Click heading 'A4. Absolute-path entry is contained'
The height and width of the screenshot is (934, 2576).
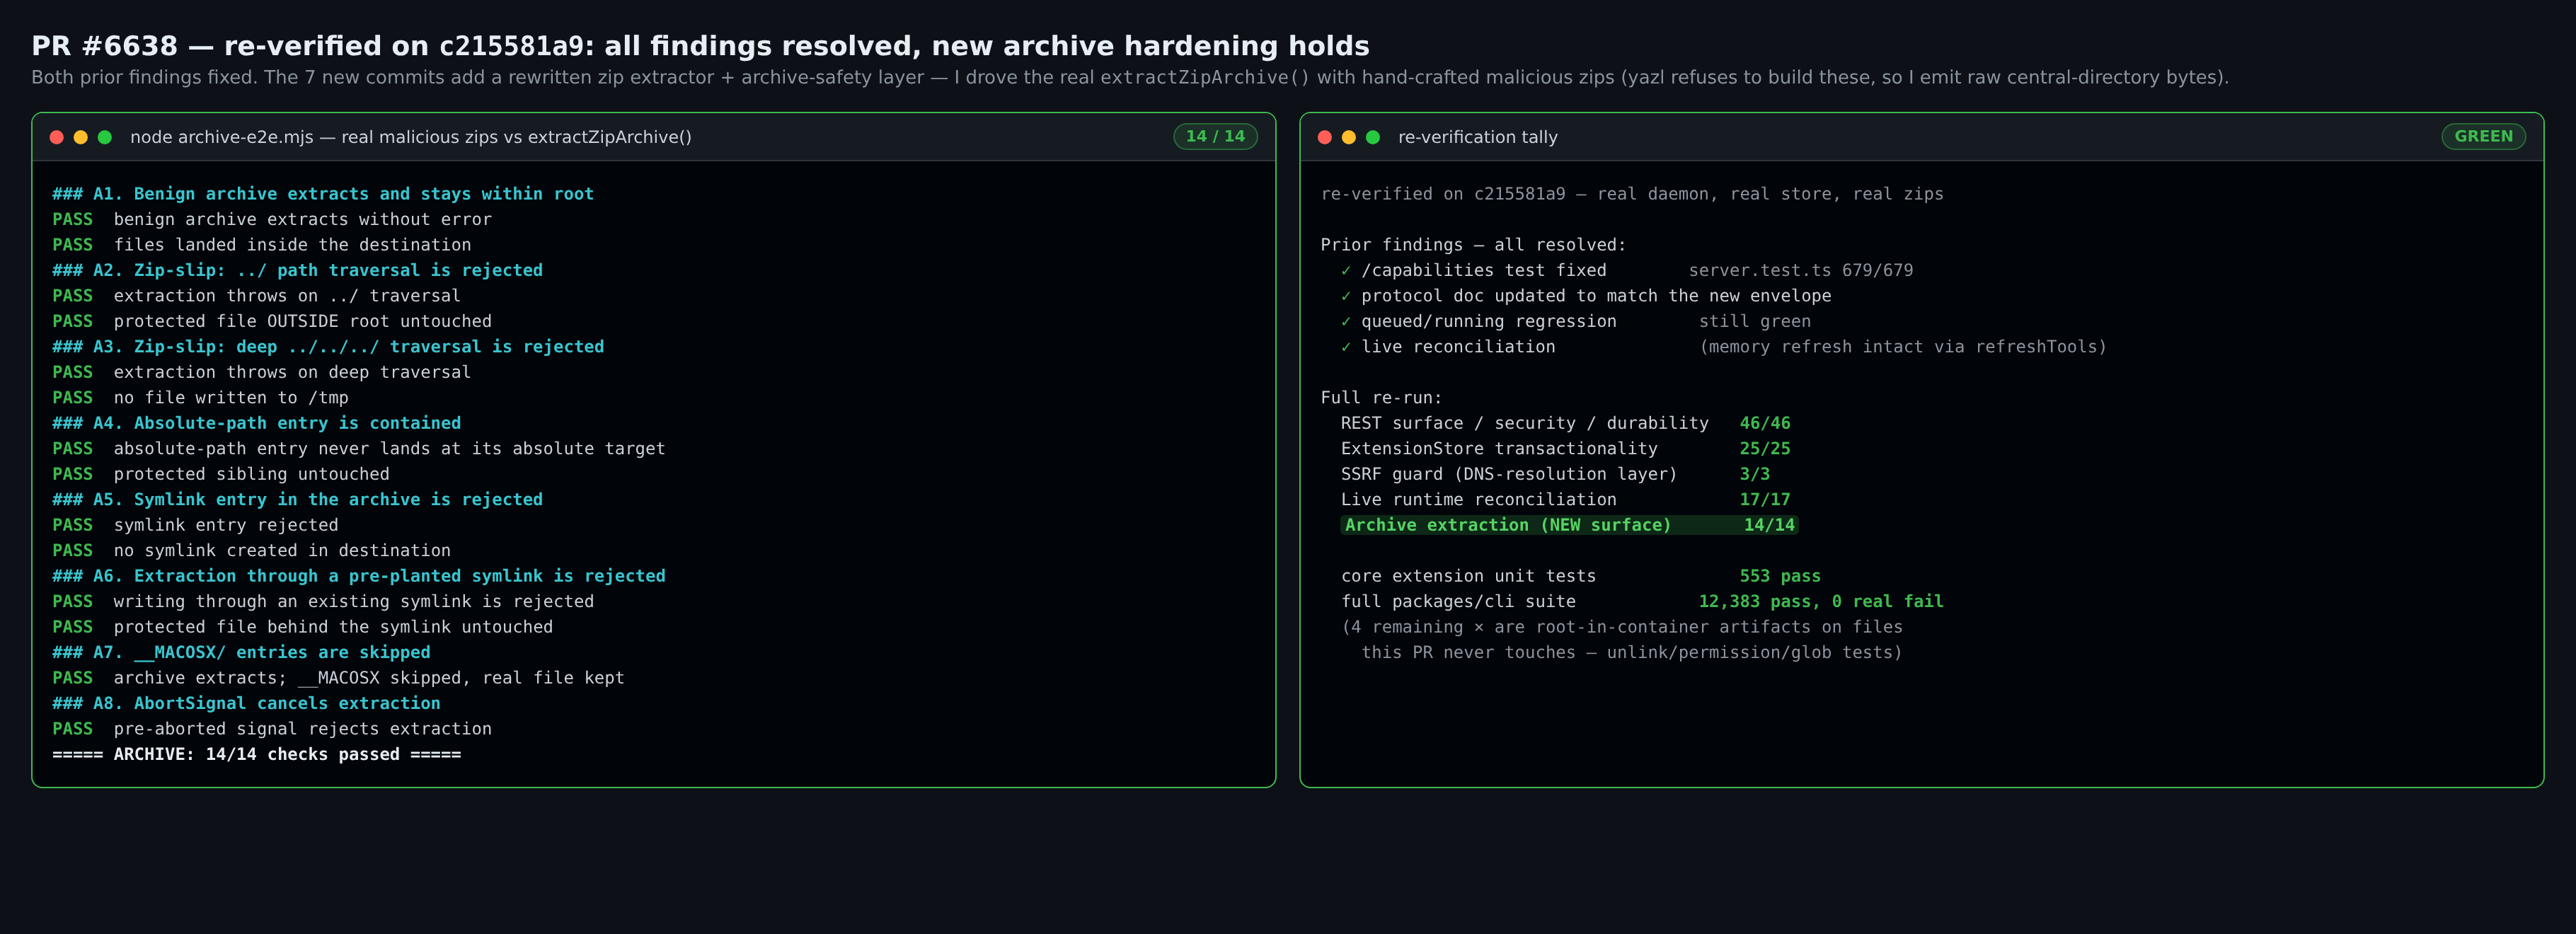pyautogui.click(x=257, y=423)
